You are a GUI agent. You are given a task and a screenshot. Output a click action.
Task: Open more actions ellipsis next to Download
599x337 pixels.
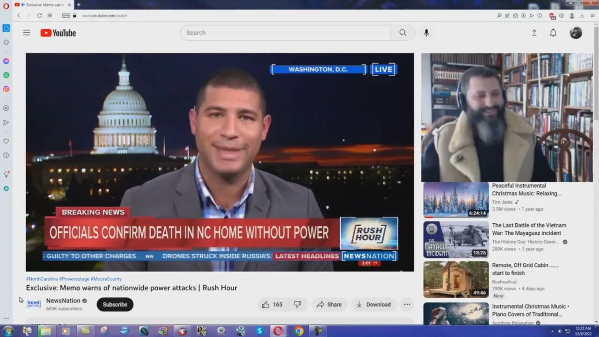click(407, 304)
